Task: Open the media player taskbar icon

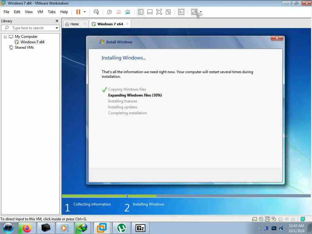Action: (x=64, y=228)
